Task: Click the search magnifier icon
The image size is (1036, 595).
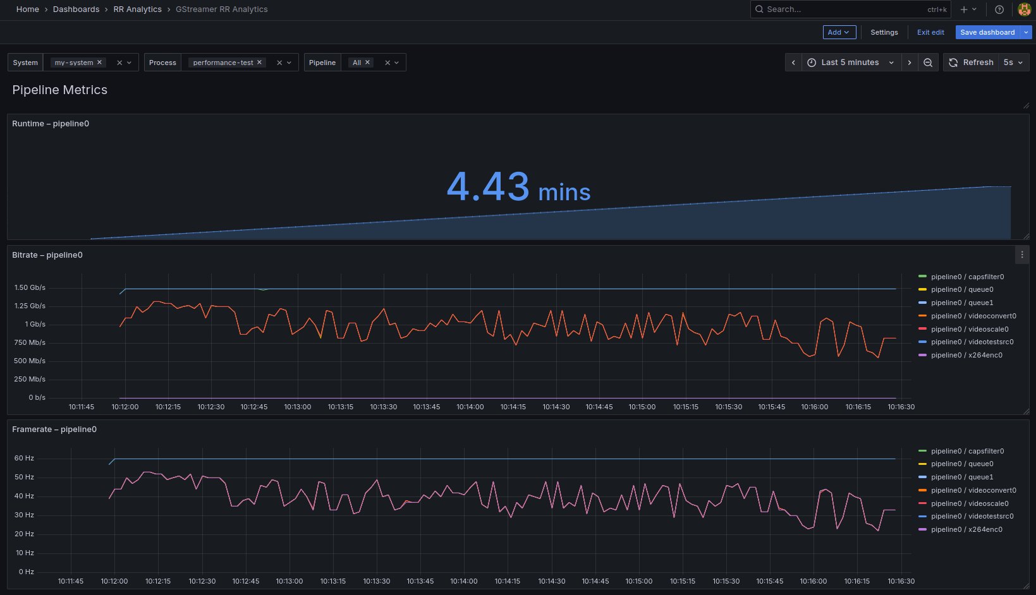Action: point(759,9)
